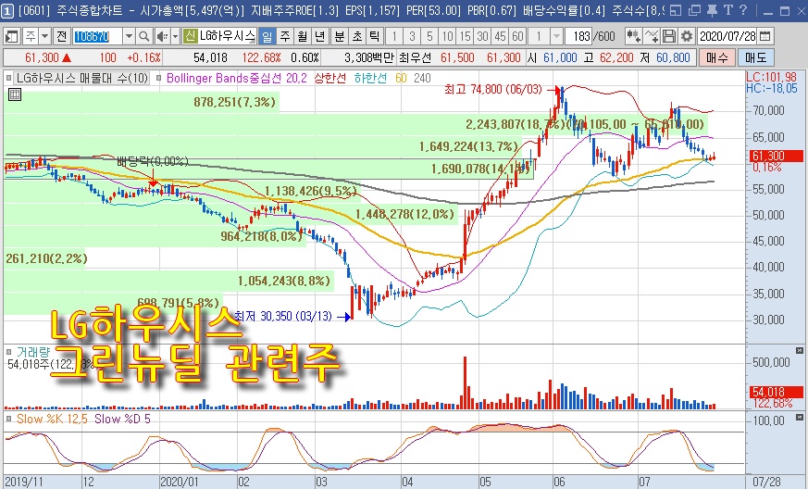Switch to 틱 tick chart
This screenshot has width=808, height=489.
[374, 37]
